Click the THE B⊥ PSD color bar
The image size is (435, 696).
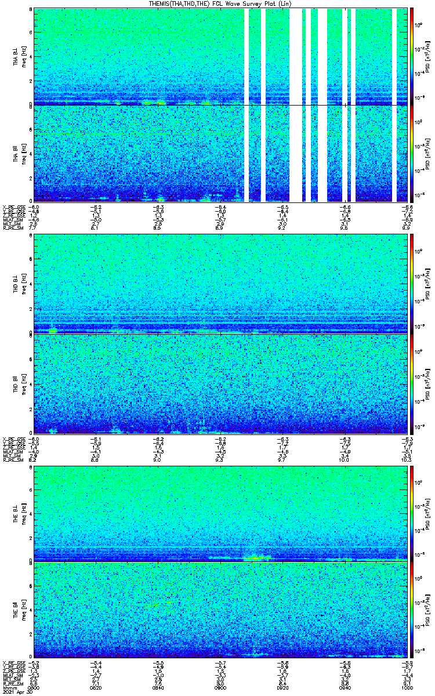(412, 514)
